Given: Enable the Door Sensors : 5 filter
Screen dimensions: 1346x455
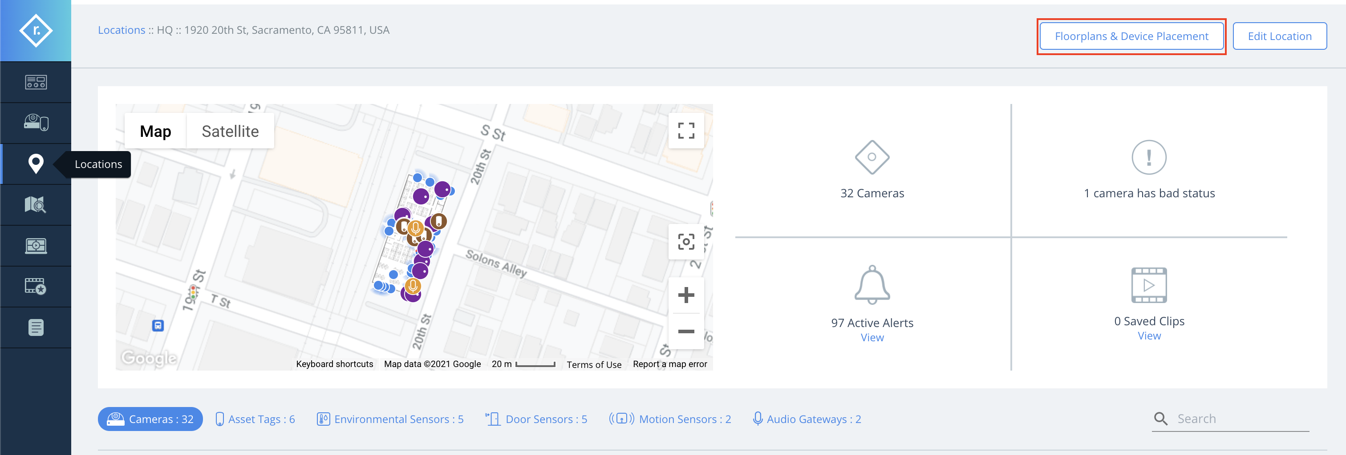Looking at the screenshot, I should tap(536, 419).
